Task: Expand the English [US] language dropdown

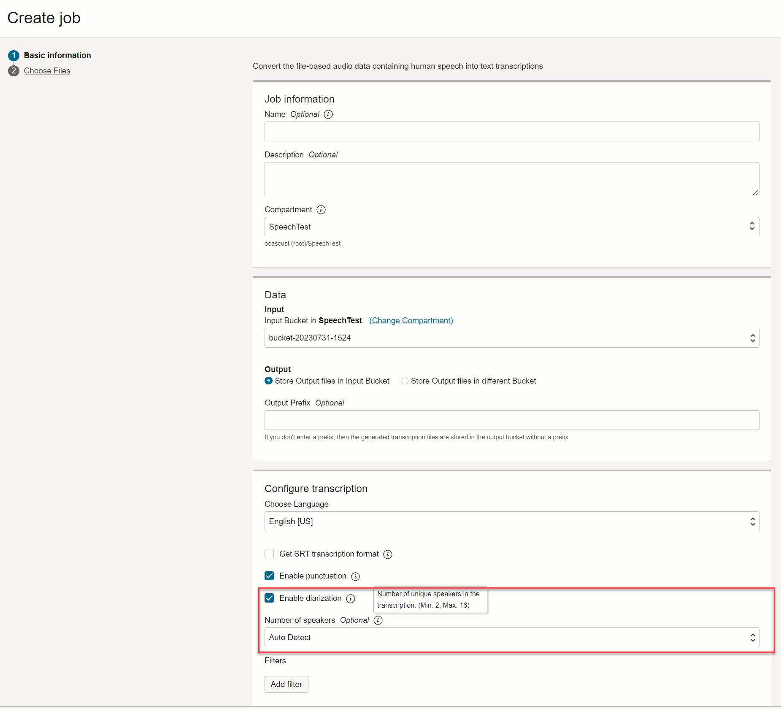Action: pos(511,522)
